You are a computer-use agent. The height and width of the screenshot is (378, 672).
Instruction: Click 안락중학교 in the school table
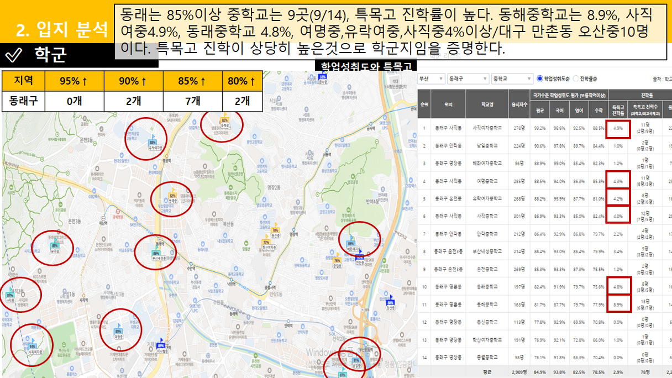[487, 234]
